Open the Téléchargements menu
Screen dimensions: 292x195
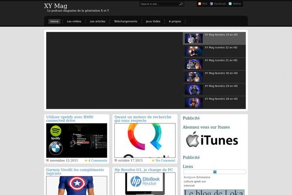[126, 21]
